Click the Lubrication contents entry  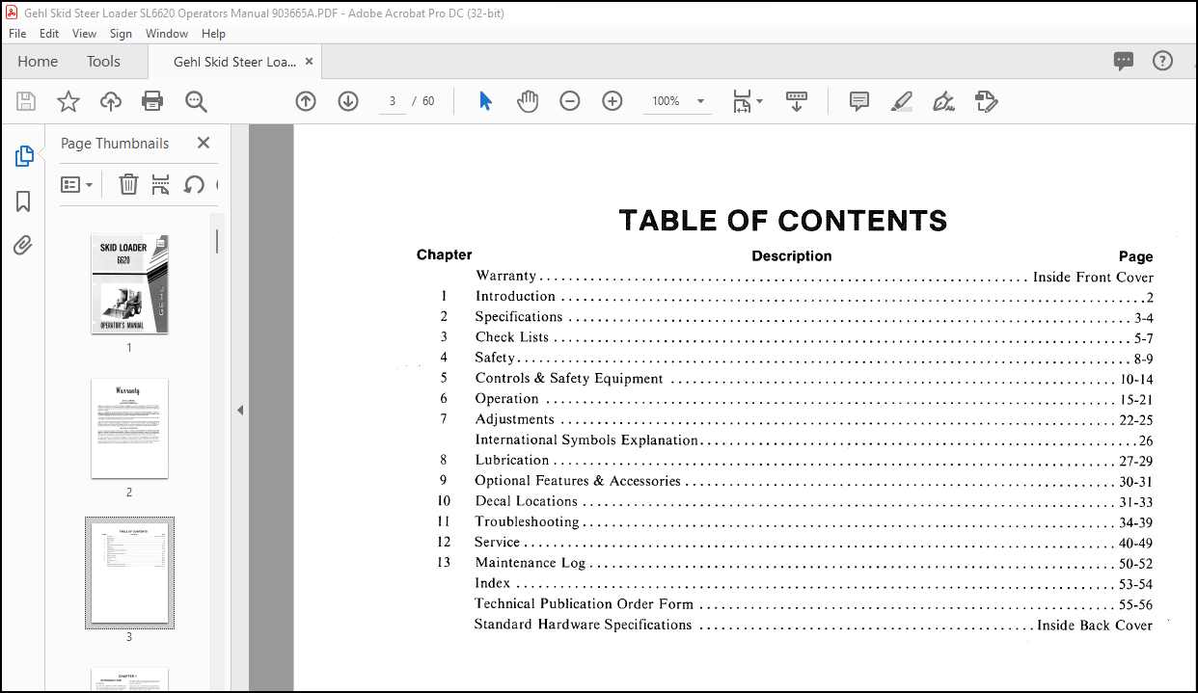[x=512, y=461]
